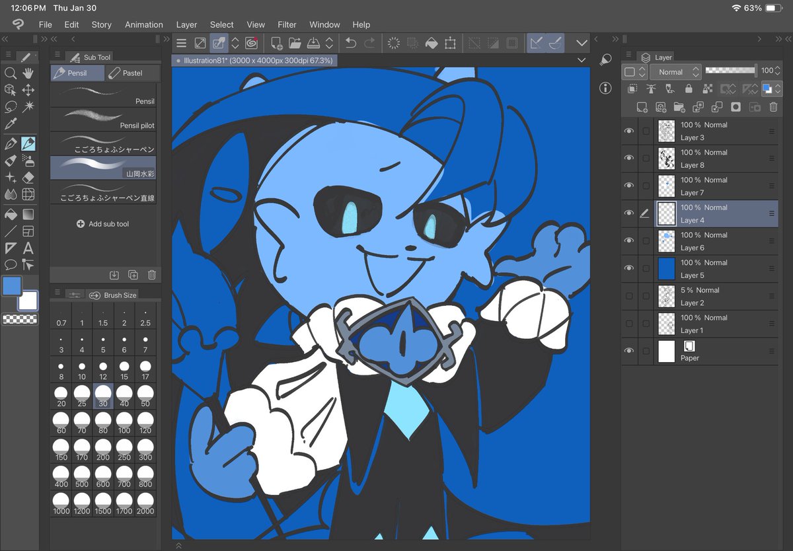Click the Undo arrow in command bar

(350, 43)
